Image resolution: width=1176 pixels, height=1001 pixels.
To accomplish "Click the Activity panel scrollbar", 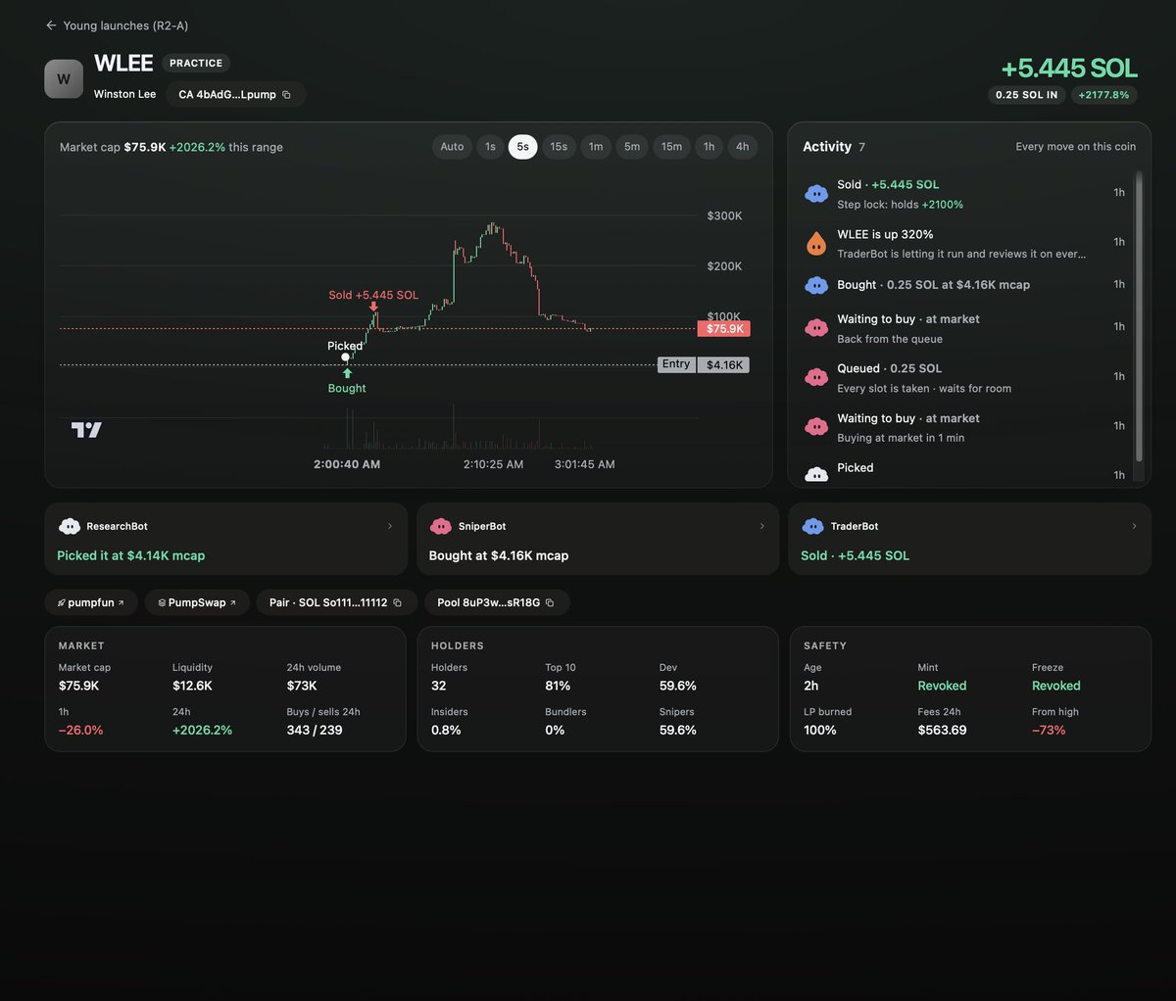I will click(1139, 316).
